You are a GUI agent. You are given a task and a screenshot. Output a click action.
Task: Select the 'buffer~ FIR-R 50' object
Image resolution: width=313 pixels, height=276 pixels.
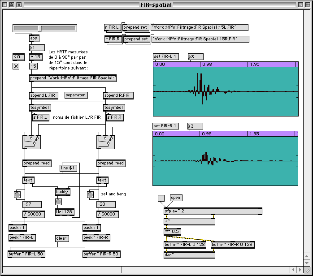(x=102, y=254)
